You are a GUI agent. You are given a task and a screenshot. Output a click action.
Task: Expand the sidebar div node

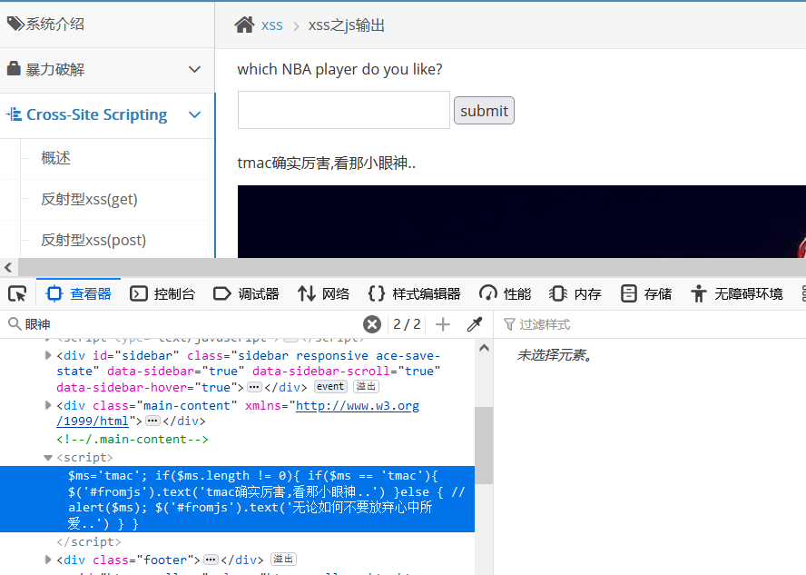tap(48, 355)
